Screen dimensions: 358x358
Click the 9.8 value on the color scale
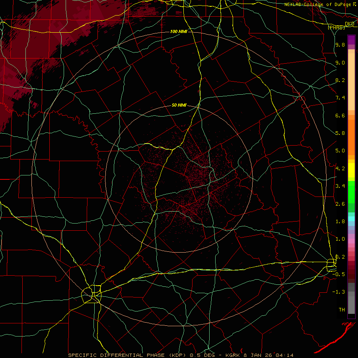(340, 45)
